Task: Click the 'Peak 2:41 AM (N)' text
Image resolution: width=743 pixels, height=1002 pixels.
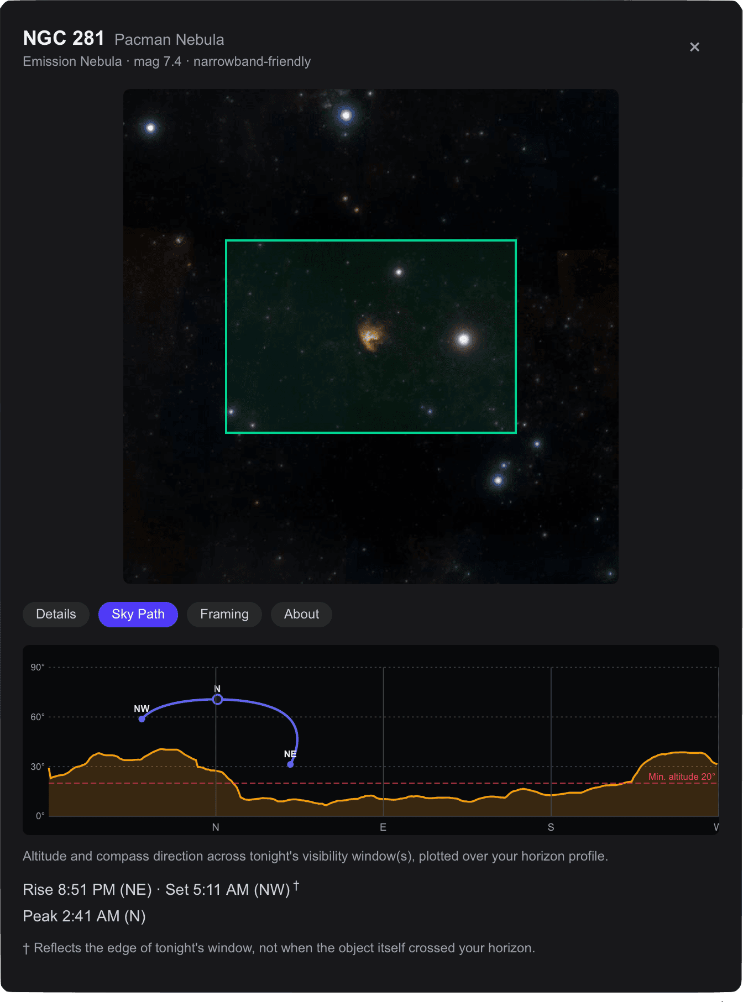Action: click(x=84, y=916)
